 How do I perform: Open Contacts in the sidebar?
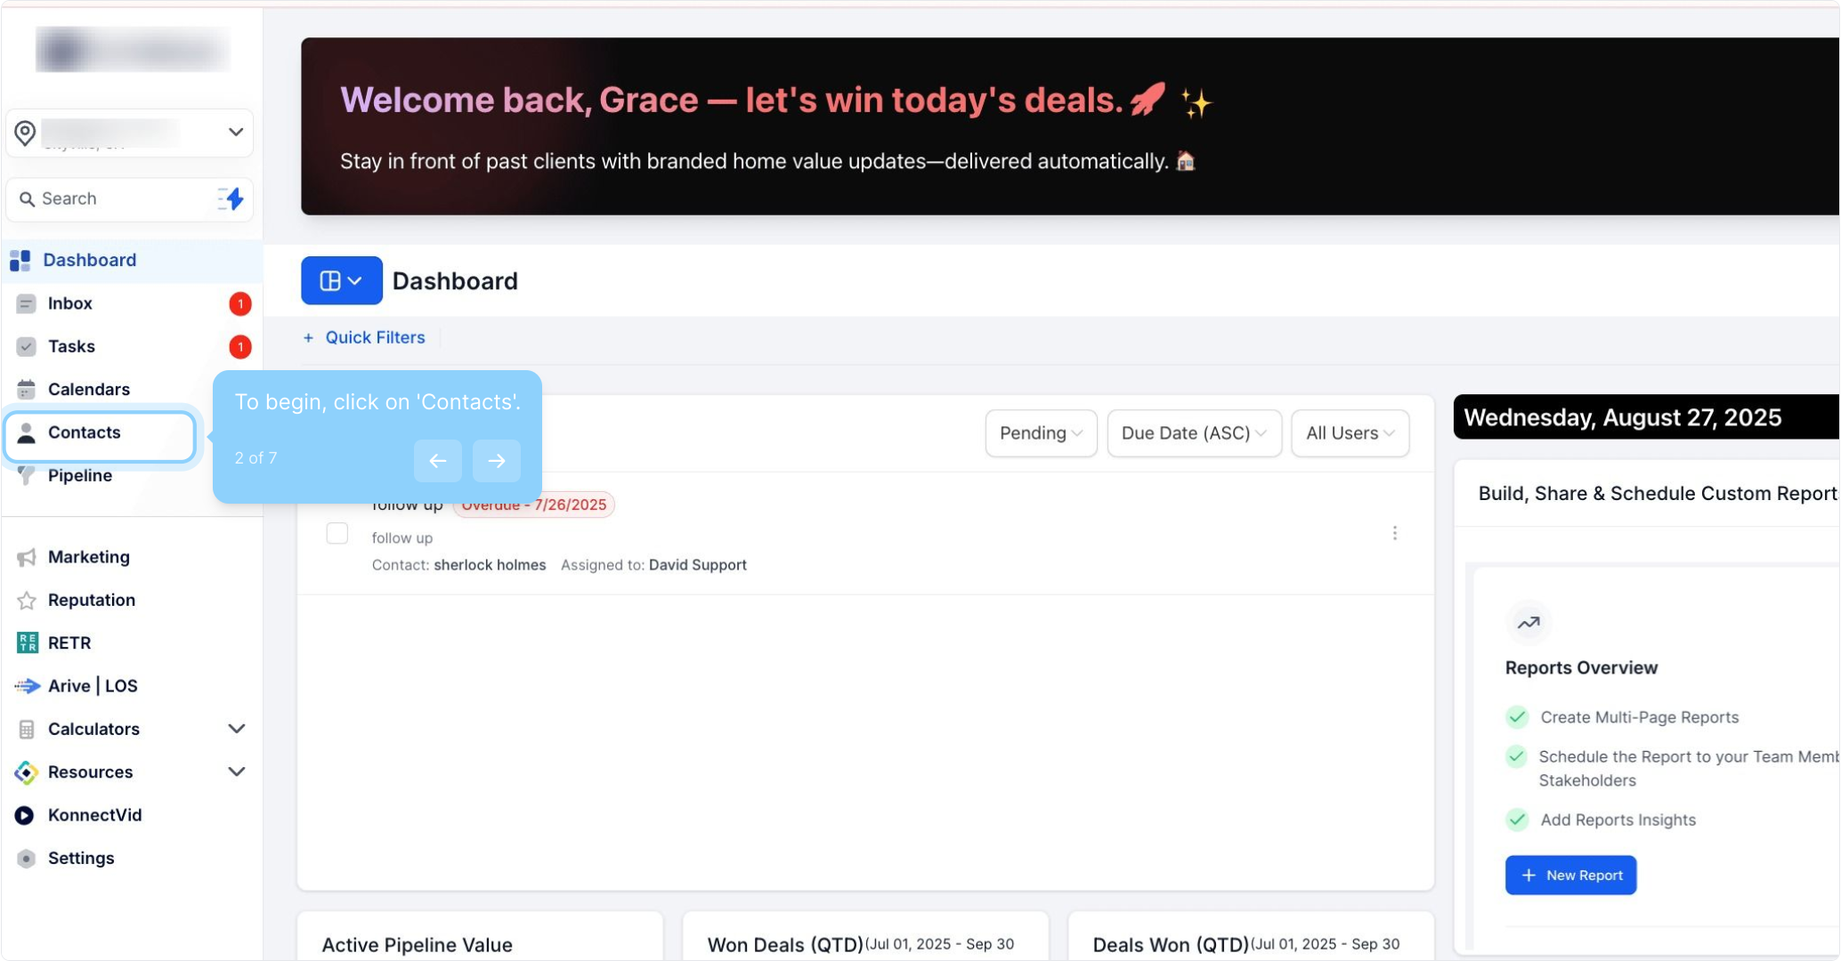coord(84,432)
